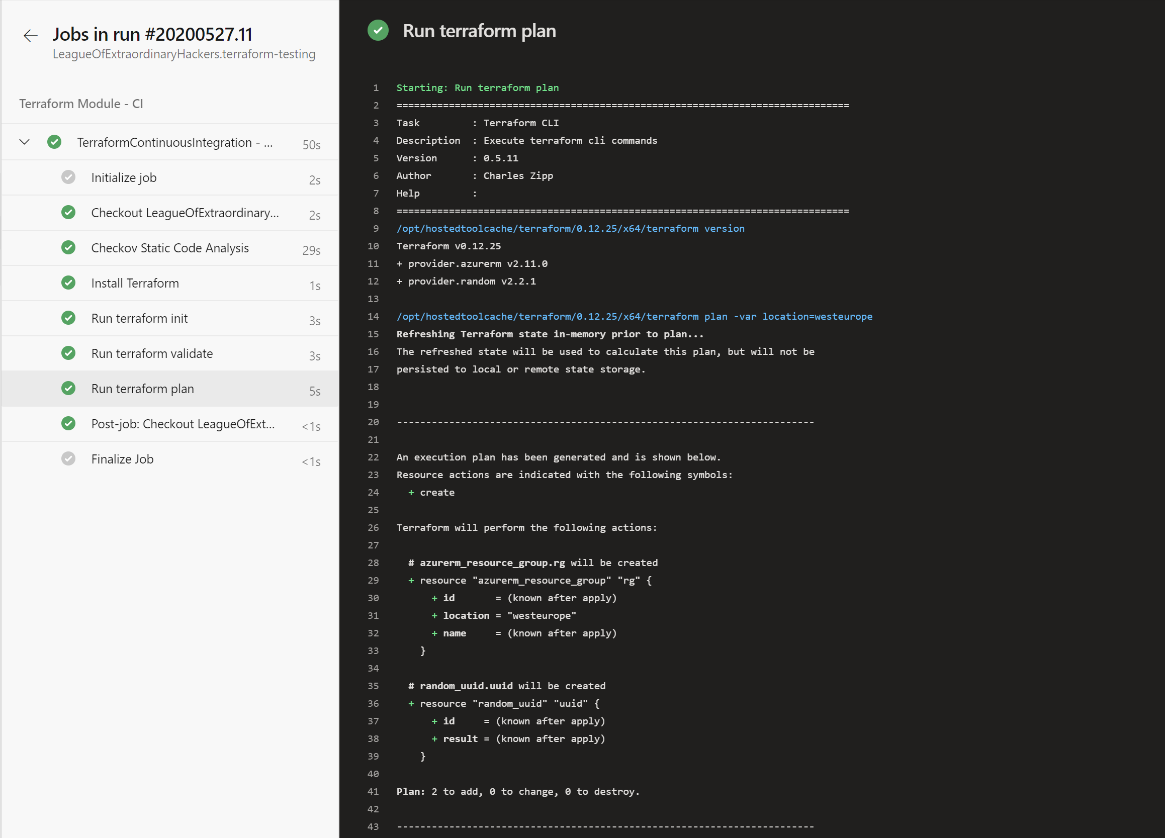Click gray status icon next to Initialize job
The height and width of the screenshot is (838, 1165).
point(68,177)
